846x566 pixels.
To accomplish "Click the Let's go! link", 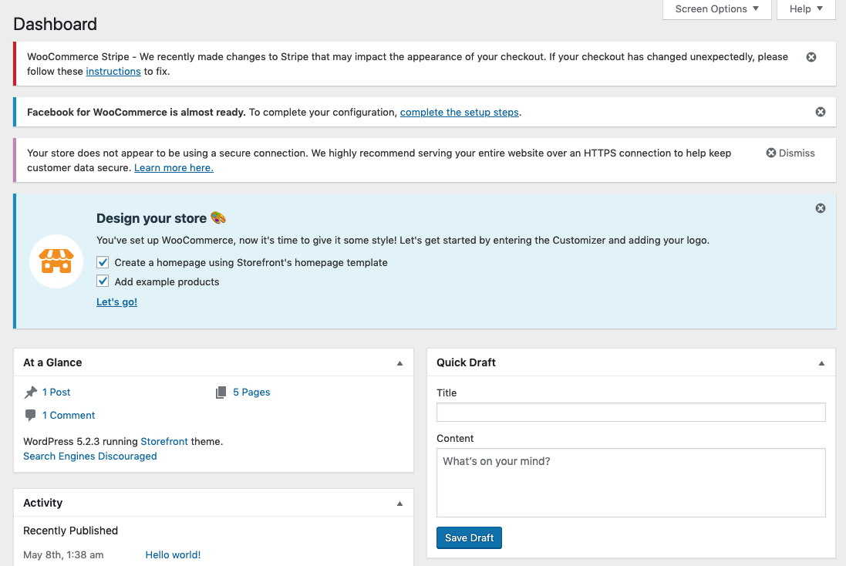I will (x=116, y=302).
